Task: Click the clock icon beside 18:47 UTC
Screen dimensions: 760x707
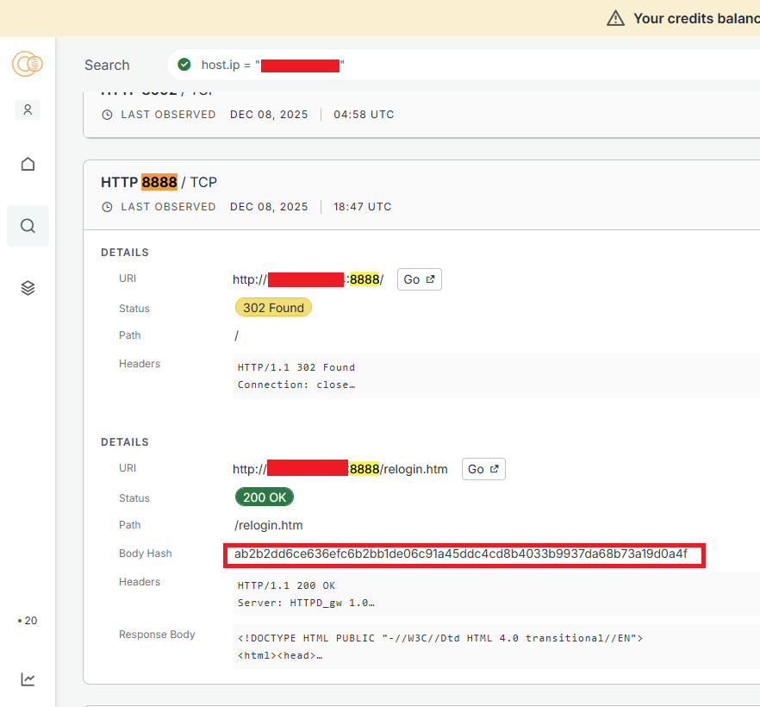Action: [x=107, y=207]
